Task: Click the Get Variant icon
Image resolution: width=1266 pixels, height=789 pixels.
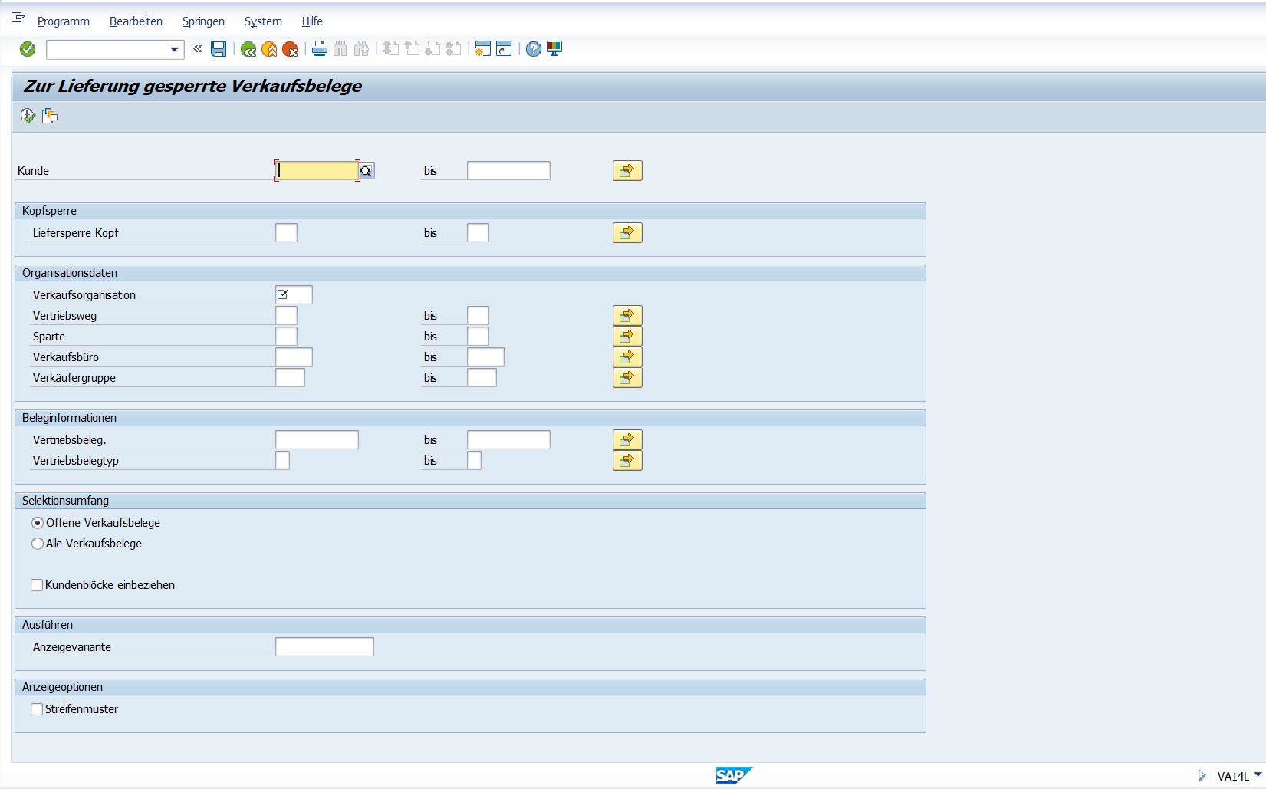Action: click(x=50, y=116)
